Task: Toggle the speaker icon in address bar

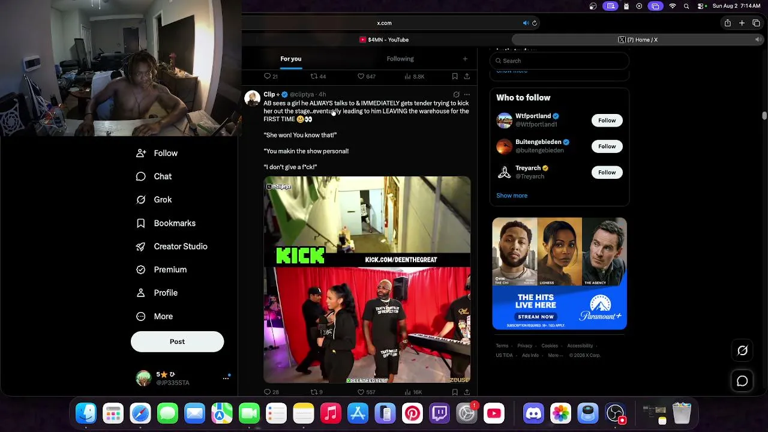Action: click(526, 23)
